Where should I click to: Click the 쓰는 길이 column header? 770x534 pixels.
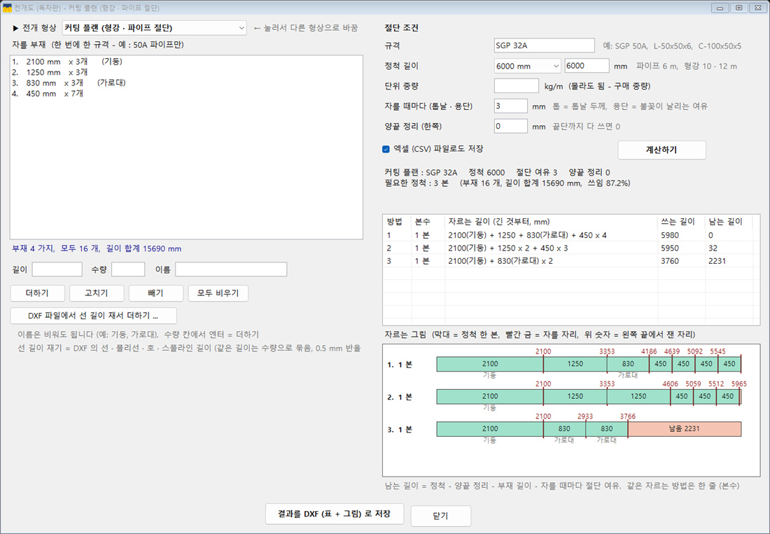pyautogui.click(x=681, y=222)
